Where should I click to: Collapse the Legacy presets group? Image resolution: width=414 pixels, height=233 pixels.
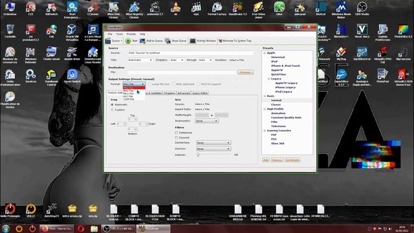point(269,79)
